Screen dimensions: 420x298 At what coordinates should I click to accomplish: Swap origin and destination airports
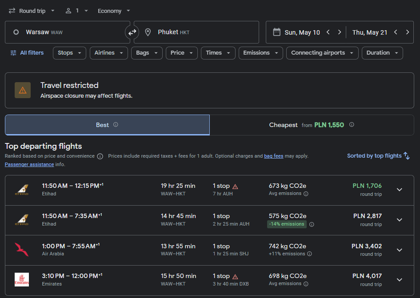(132, 32)
